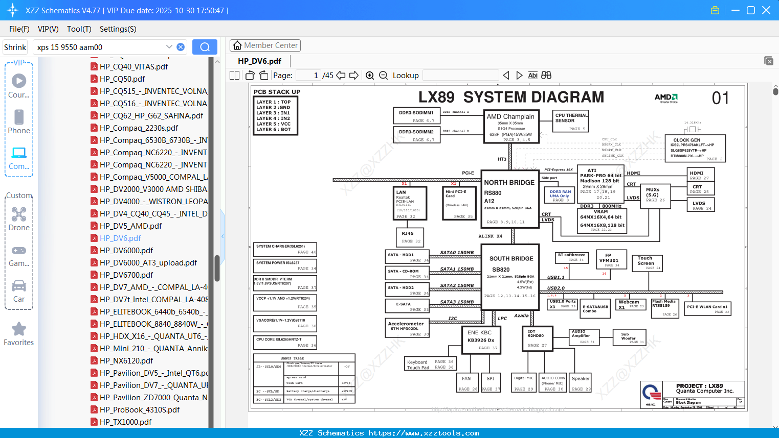Open HP_DV6000.pdf
The image size is (779, 438).
126,251
